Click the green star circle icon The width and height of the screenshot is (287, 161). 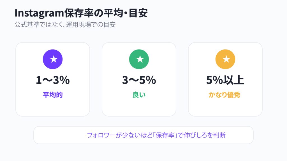139,59
